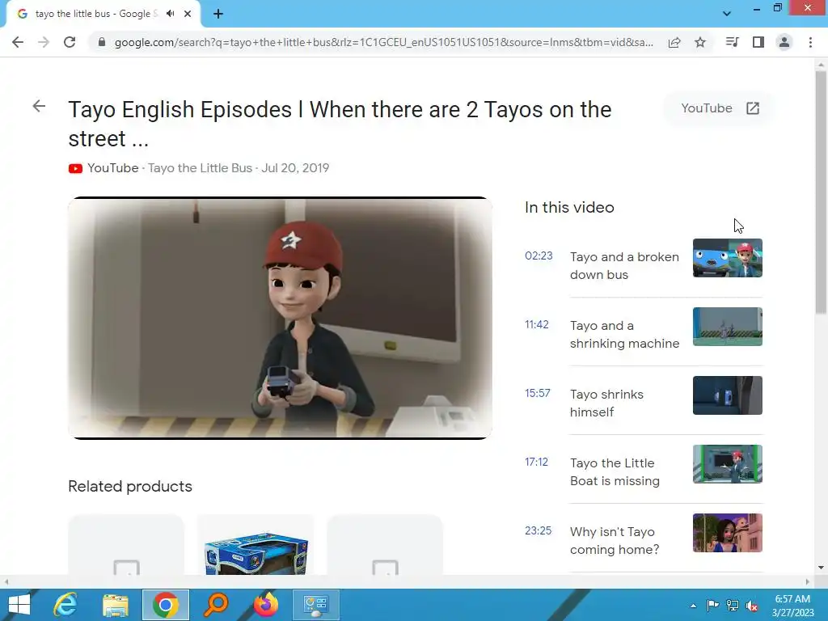This screenshot has height=621, width=828.
Task: Click the horizontal scrollbar left arrow
Action: pyautogui.click(x=6, y=582)
